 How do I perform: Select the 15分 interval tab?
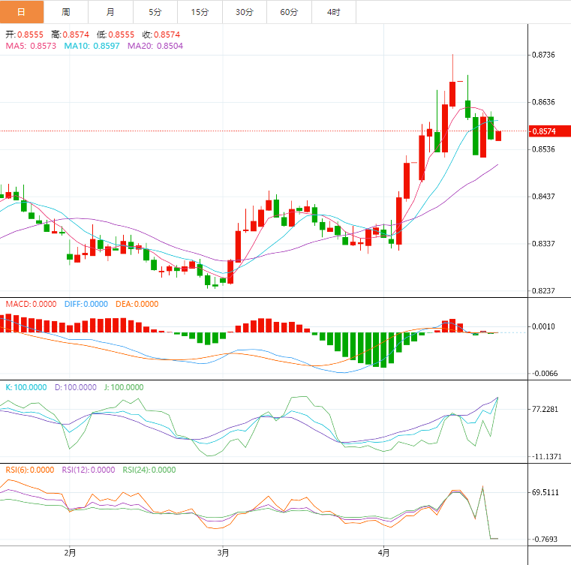point(200,12)
